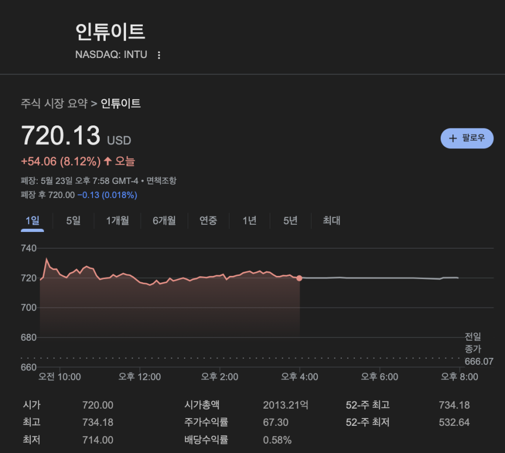Open the three-dot menu beside NASDAQ: INTU
505x453 pixels.
(x=159, y=55)
